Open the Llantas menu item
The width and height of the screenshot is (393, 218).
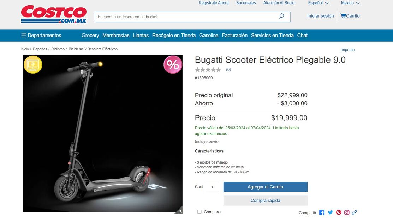tap(141, 35)
